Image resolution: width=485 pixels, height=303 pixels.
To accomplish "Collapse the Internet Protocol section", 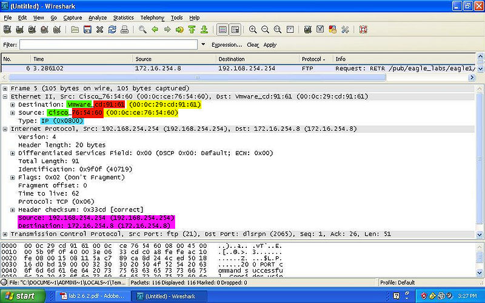I will (x=5, y=129).
